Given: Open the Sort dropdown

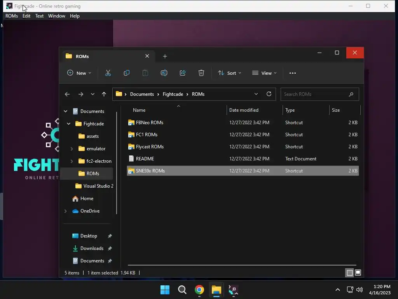Looking at the screenshot, I should tap(229, 73).
